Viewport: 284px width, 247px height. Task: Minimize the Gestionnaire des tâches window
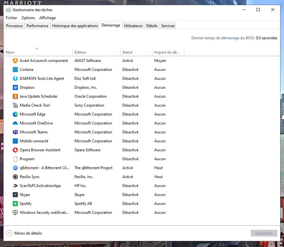(x=244, y=10)
